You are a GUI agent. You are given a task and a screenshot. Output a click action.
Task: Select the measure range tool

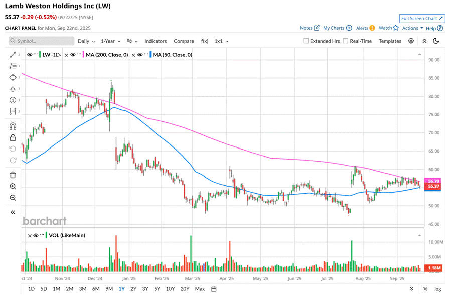point(13,111)
